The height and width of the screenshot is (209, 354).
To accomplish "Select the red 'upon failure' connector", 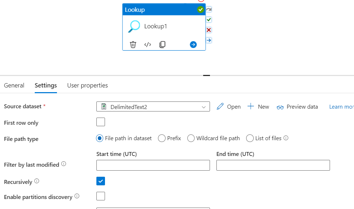I will 209,30.
